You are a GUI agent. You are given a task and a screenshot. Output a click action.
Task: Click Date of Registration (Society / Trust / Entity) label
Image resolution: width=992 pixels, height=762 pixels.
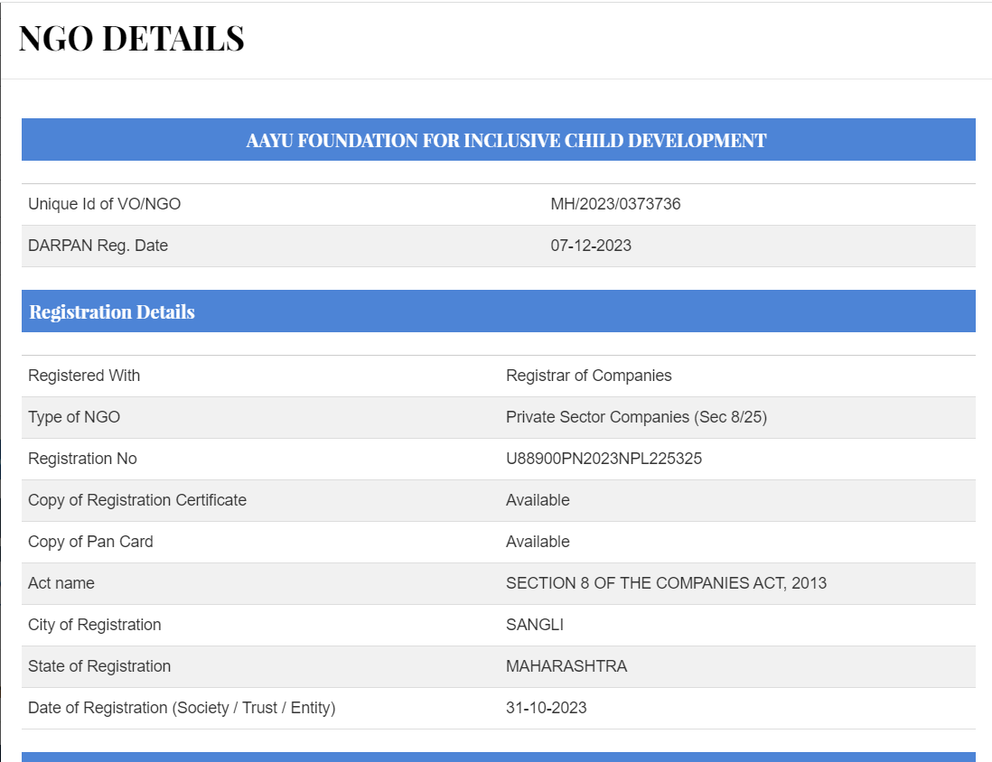pos(182,708)
